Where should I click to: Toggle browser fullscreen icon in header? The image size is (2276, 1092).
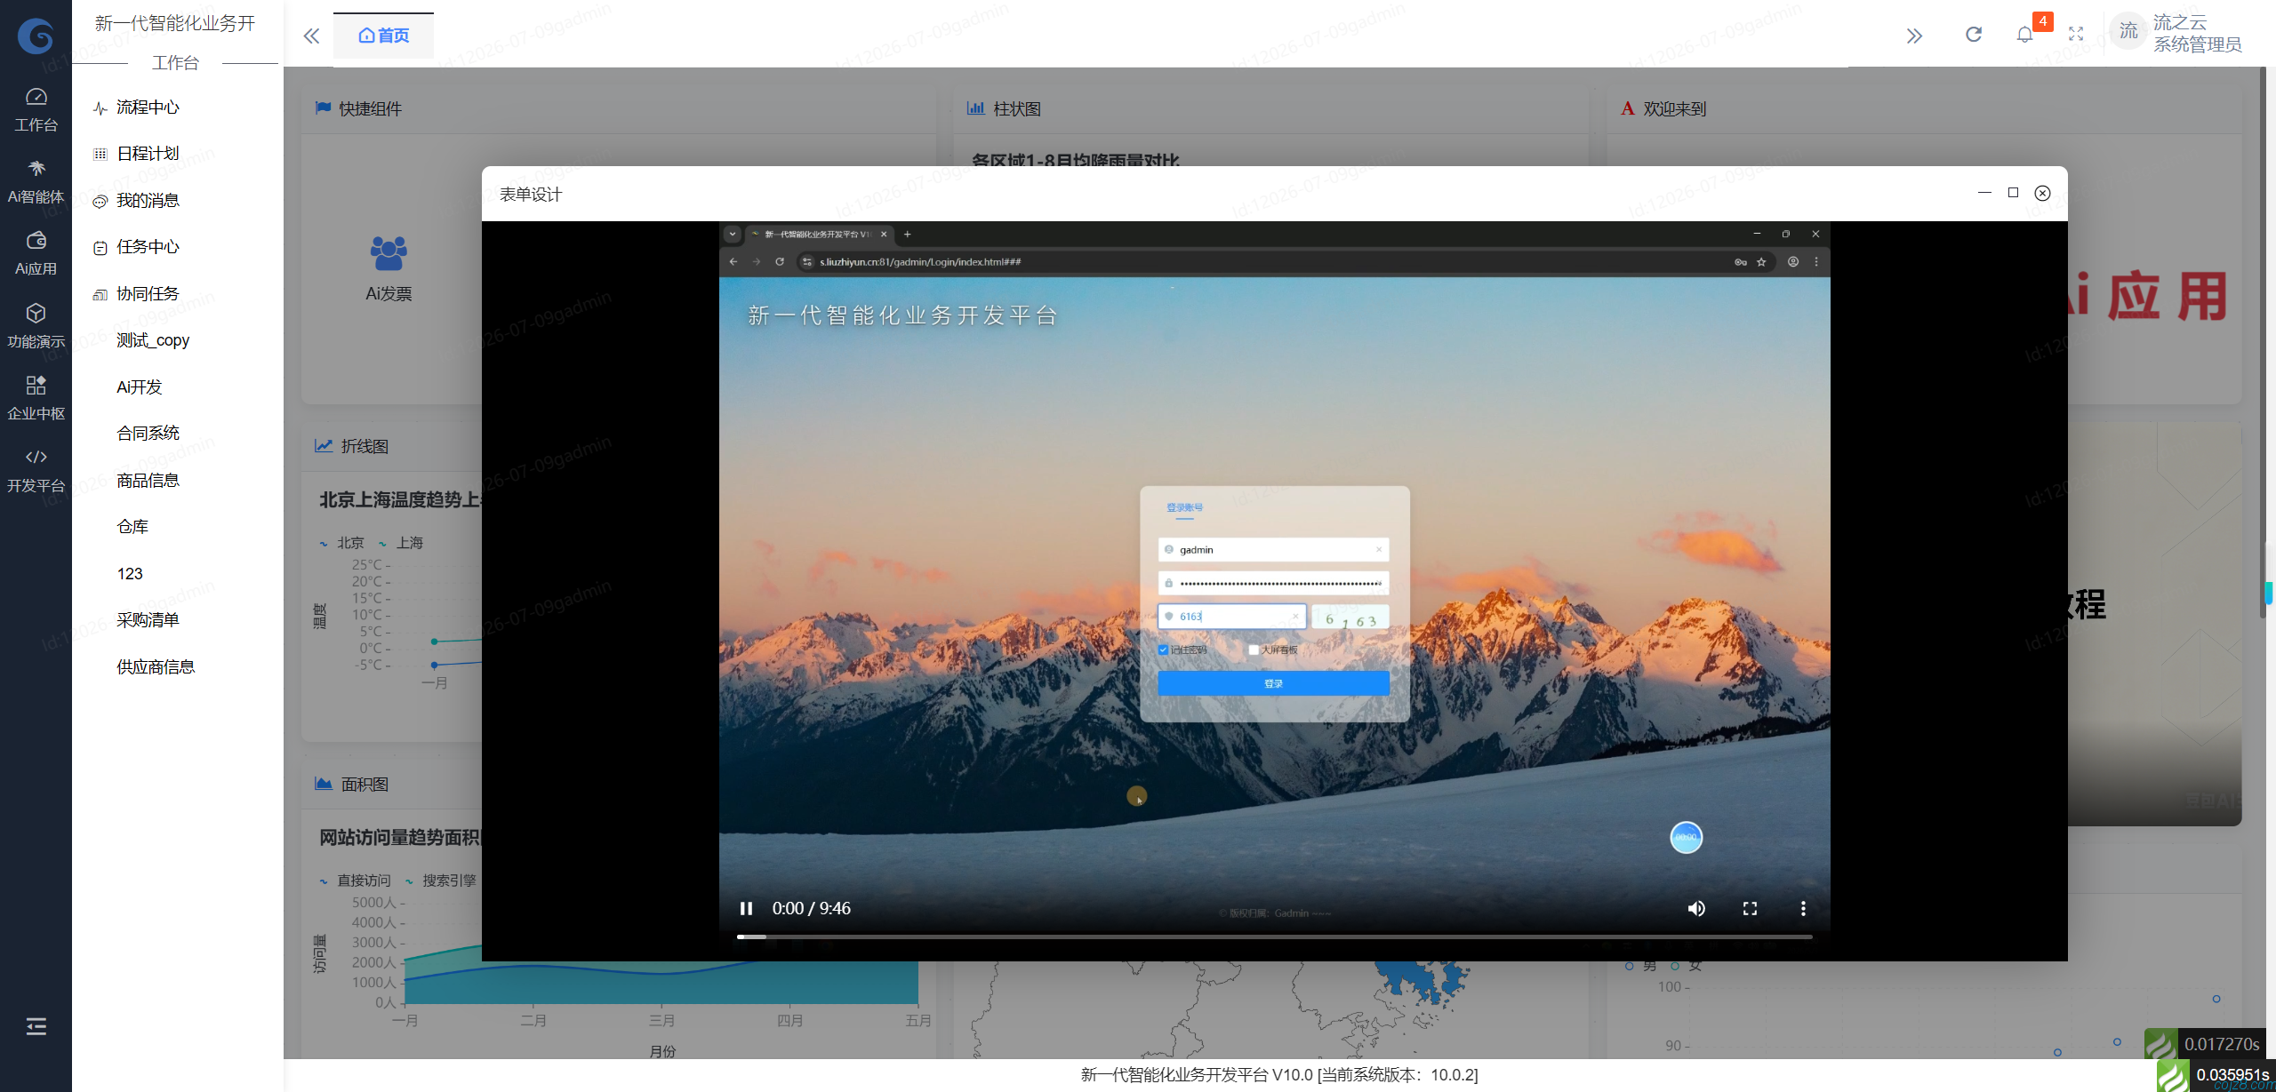tap(2076, 35)
